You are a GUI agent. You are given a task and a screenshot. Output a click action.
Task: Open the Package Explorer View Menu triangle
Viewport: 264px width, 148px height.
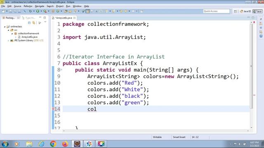(x=45, y=22)
